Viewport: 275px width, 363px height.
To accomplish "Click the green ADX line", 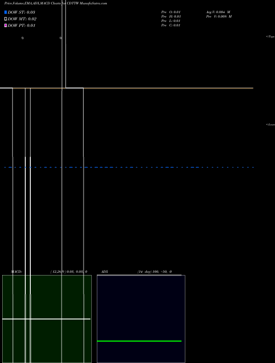I will (x=139, y=341).
